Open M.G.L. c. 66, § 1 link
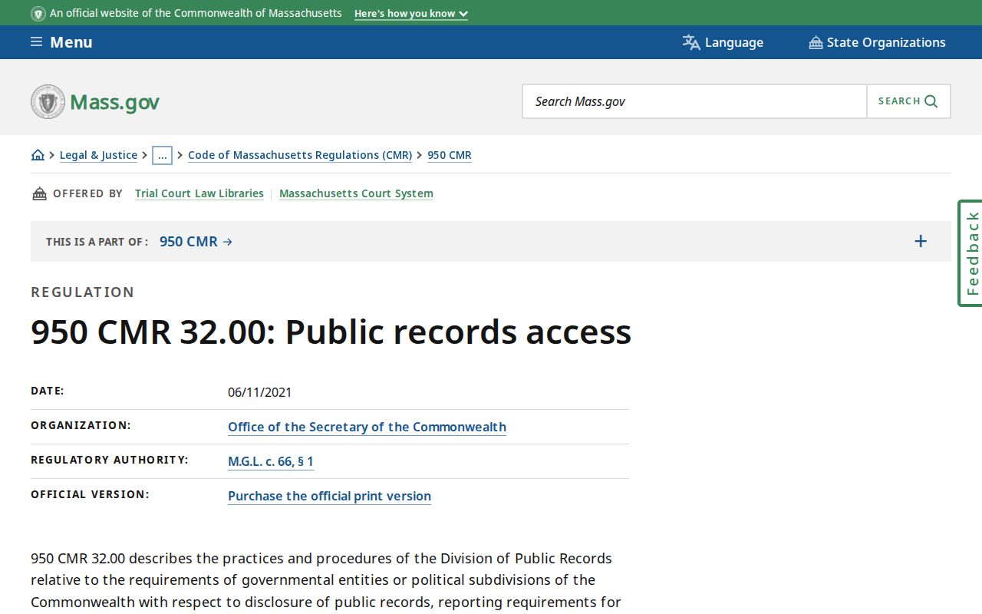This screenshot has width=982, height=614. [271, 461]
